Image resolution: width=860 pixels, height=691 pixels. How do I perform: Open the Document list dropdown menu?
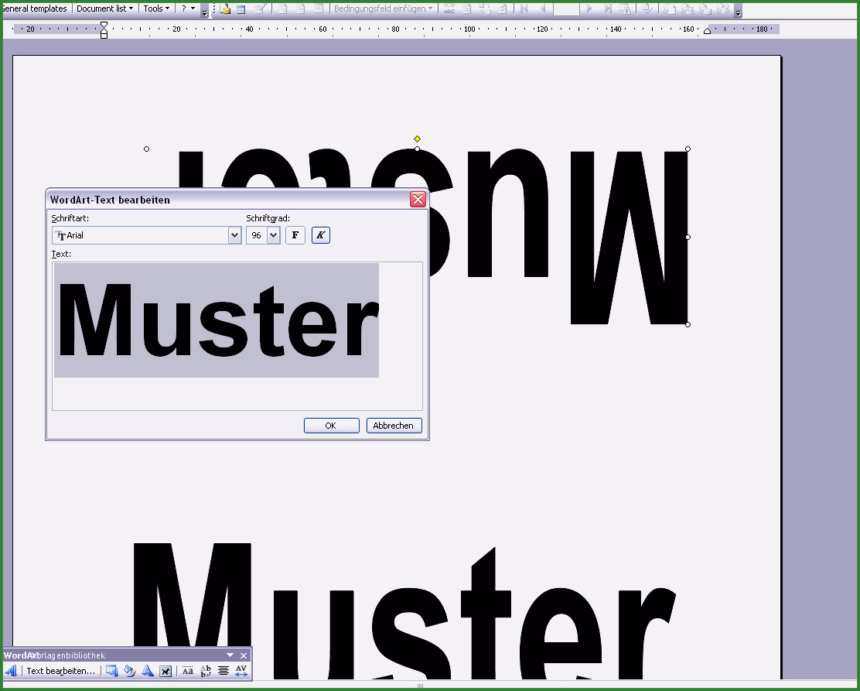pyautogui.click(x=104, y=9)
